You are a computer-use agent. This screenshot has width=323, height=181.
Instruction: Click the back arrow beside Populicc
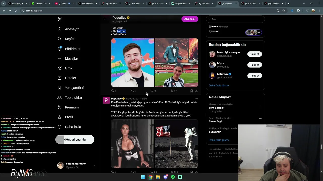coord(105,19)
